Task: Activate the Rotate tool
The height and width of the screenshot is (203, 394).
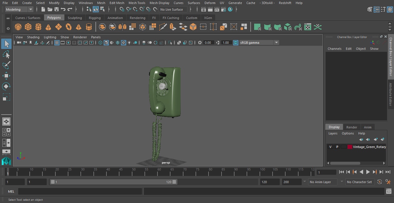Action: (x=6, y=86)
